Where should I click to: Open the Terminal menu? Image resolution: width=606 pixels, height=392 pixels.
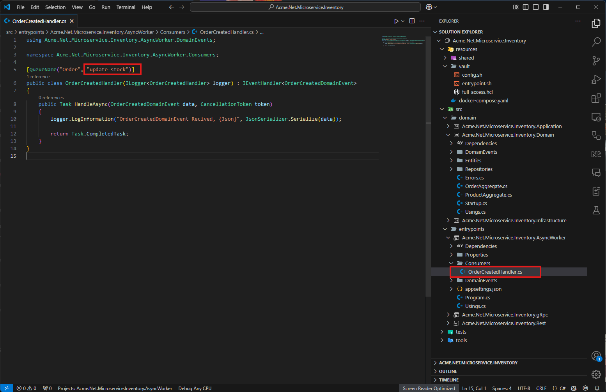click(x=126, y=7)
